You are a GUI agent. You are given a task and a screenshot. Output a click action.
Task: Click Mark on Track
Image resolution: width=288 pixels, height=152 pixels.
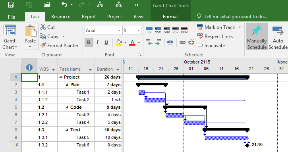tap(216, 27)
